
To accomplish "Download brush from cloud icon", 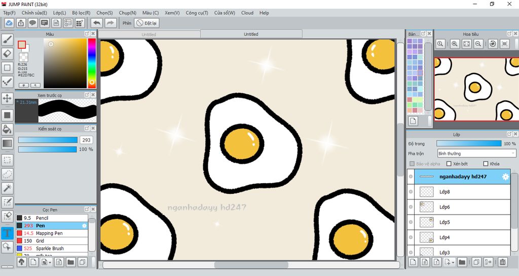I will [21, 262].
